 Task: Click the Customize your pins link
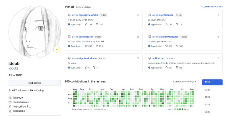(212, 7)
